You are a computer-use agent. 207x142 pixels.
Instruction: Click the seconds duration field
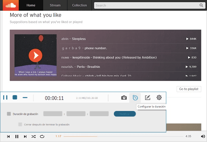coord(99,114)
